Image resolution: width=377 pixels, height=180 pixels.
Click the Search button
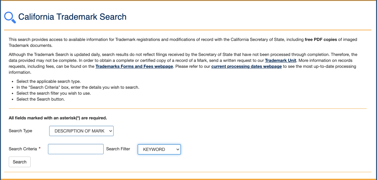[x=20, y=162]
